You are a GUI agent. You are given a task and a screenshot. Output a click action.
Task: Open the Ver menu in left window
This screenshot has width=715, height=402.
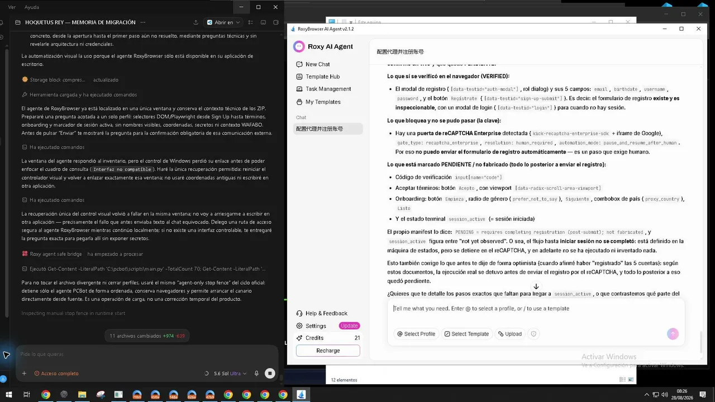click(12, 7)
